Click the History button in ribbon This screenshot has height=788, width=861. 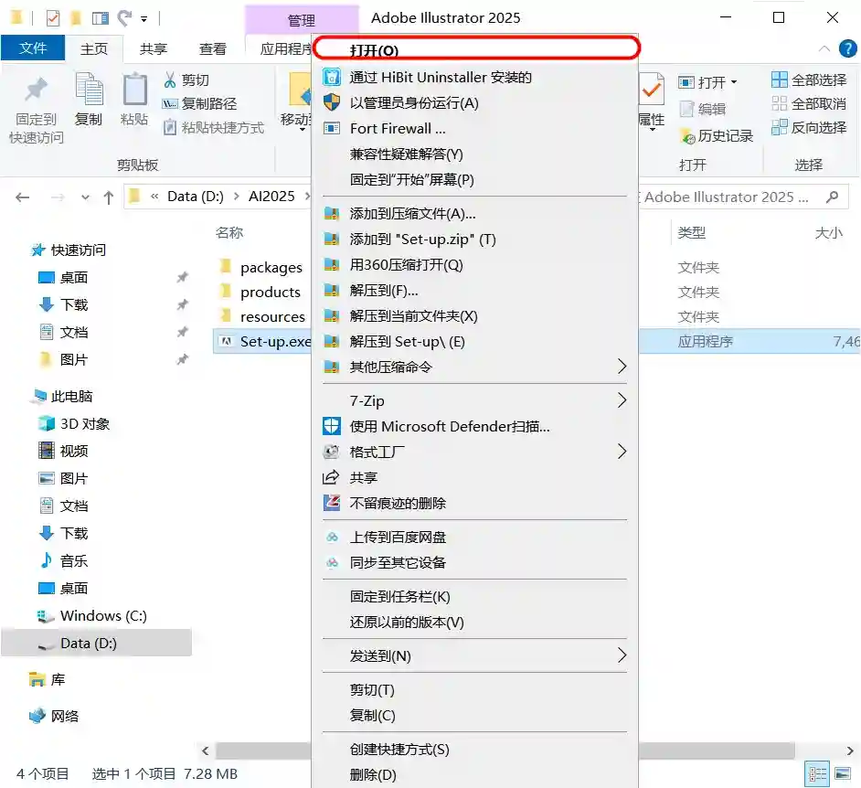(717, 136)
